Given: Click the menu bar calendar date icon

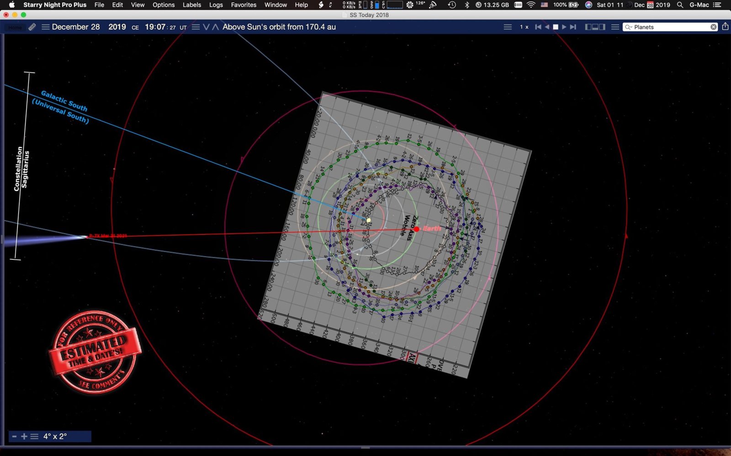Looking at the screenshot, I should coord(650,5).
